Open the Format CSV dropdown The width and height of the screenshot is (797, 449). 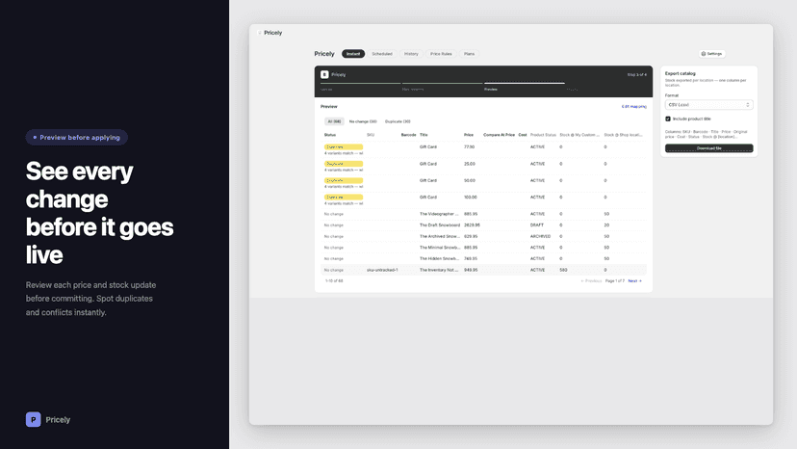coord(708,104)
